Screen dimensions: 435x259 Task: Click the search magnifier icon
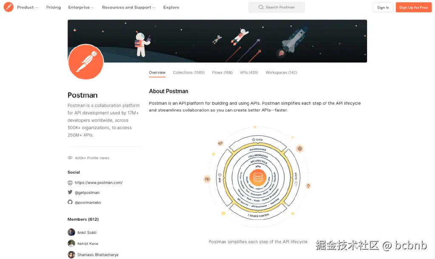tap(260, 7)
